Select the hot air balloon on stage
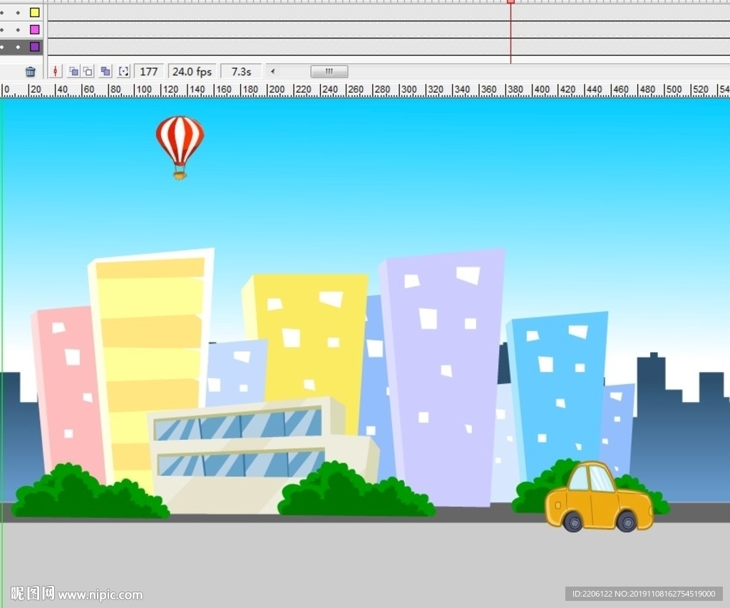 tap(180, 147)
